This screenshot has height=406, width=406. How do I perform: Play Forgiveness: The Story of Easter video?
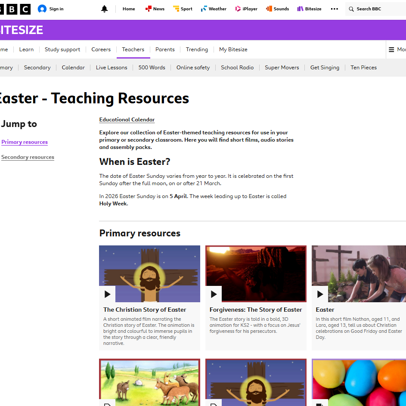pos(214,294)
